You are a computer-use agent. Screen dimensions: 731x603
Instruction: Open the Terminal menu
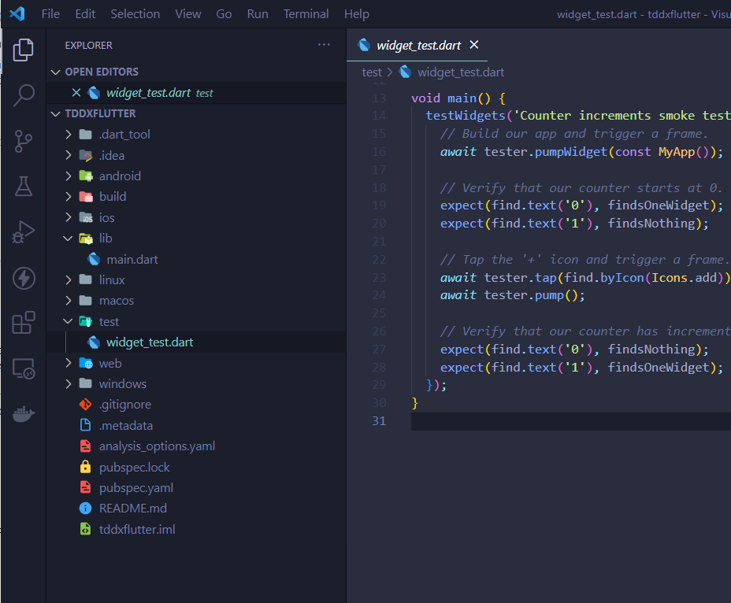click(x=306, y=14)
